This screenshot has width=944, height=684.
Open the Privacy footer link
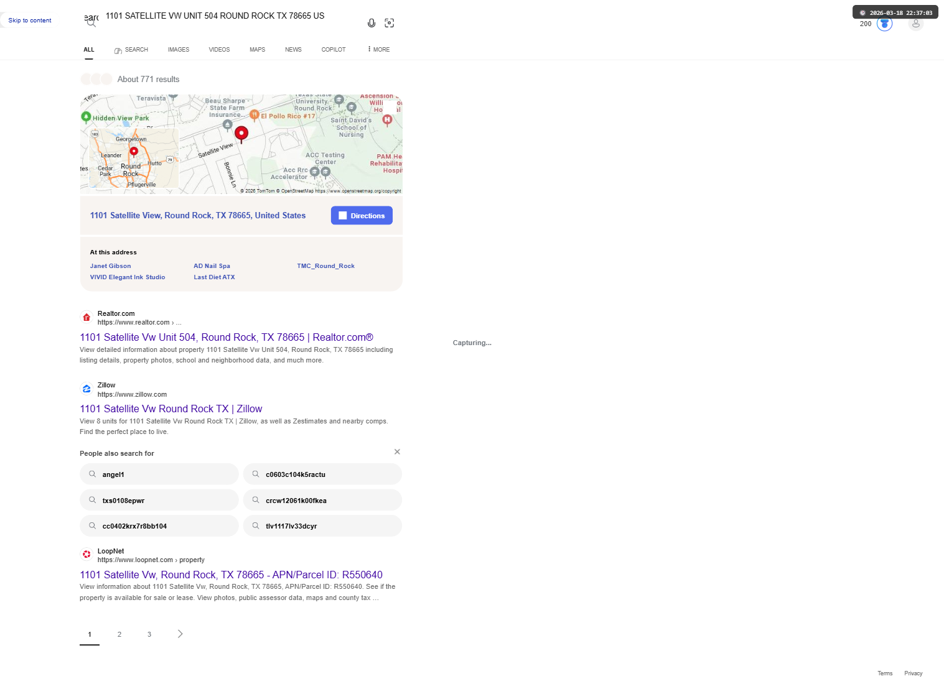pos(914,673)
